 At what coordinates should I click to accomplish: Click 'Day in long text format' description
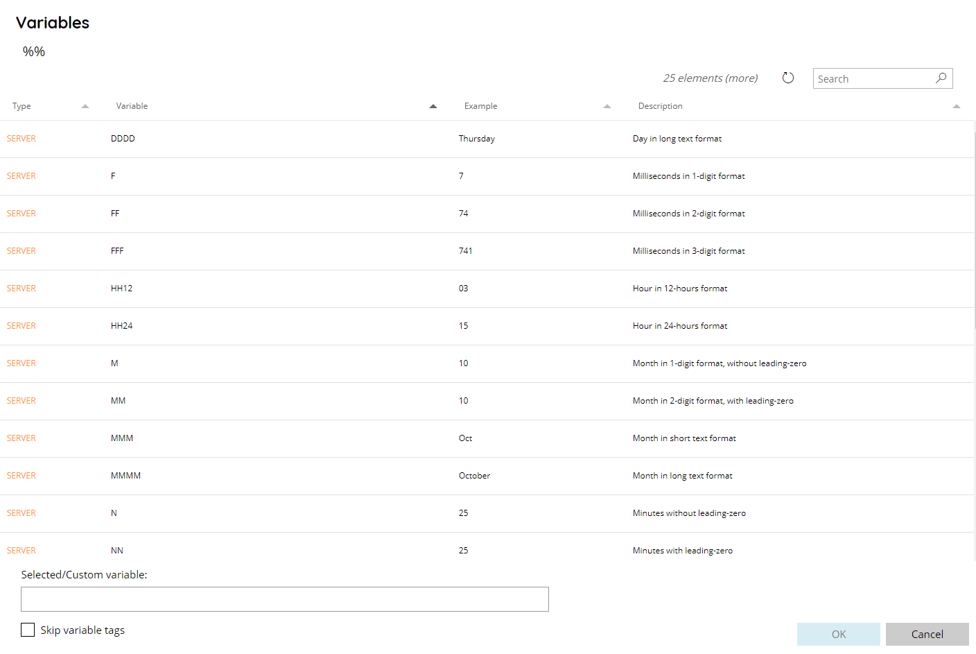677,139
